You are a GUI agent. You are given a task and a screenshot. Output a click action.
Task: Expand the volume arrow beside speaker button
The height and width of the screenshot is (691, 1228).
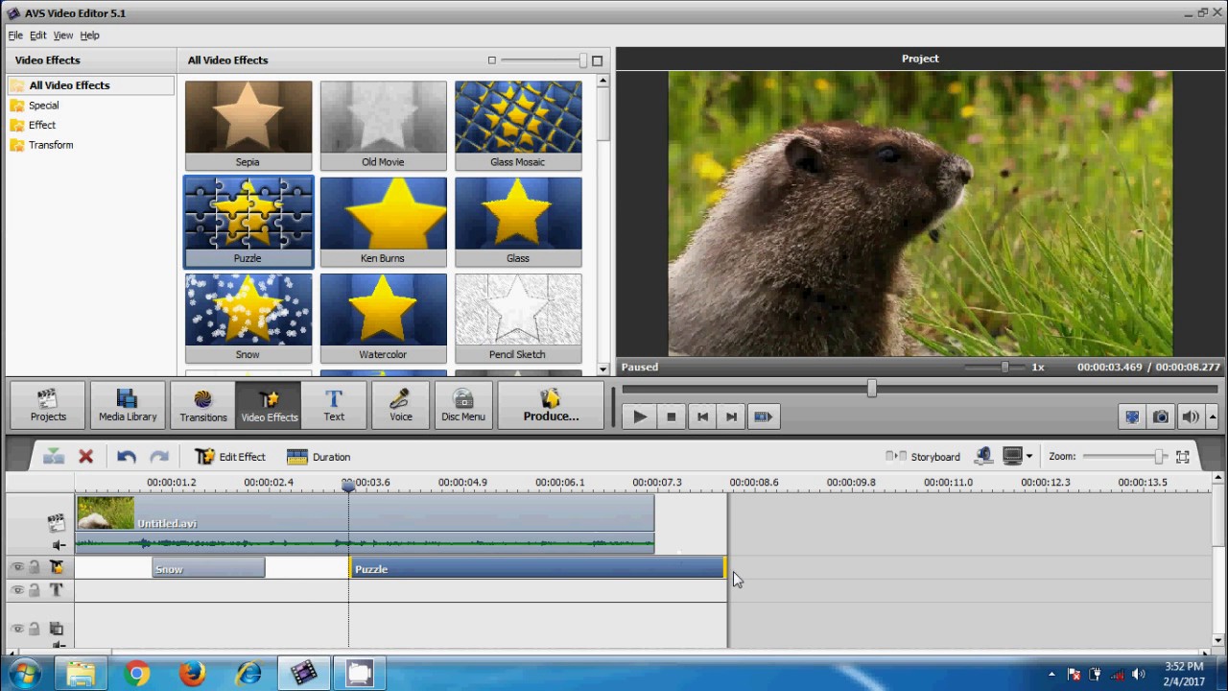(1213, 417)
